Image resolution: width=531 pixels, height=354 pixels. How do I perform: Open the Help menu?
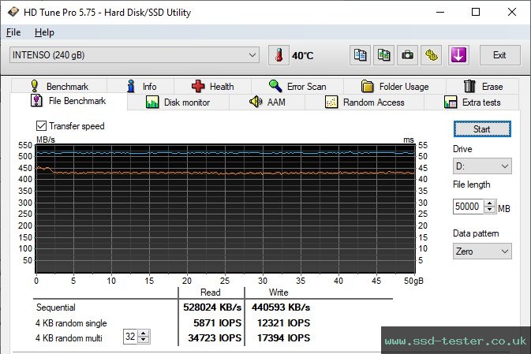click(44, 32)
